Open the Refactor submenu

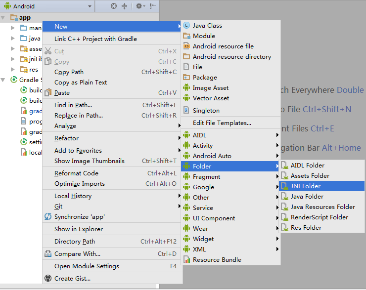(112, 138)
